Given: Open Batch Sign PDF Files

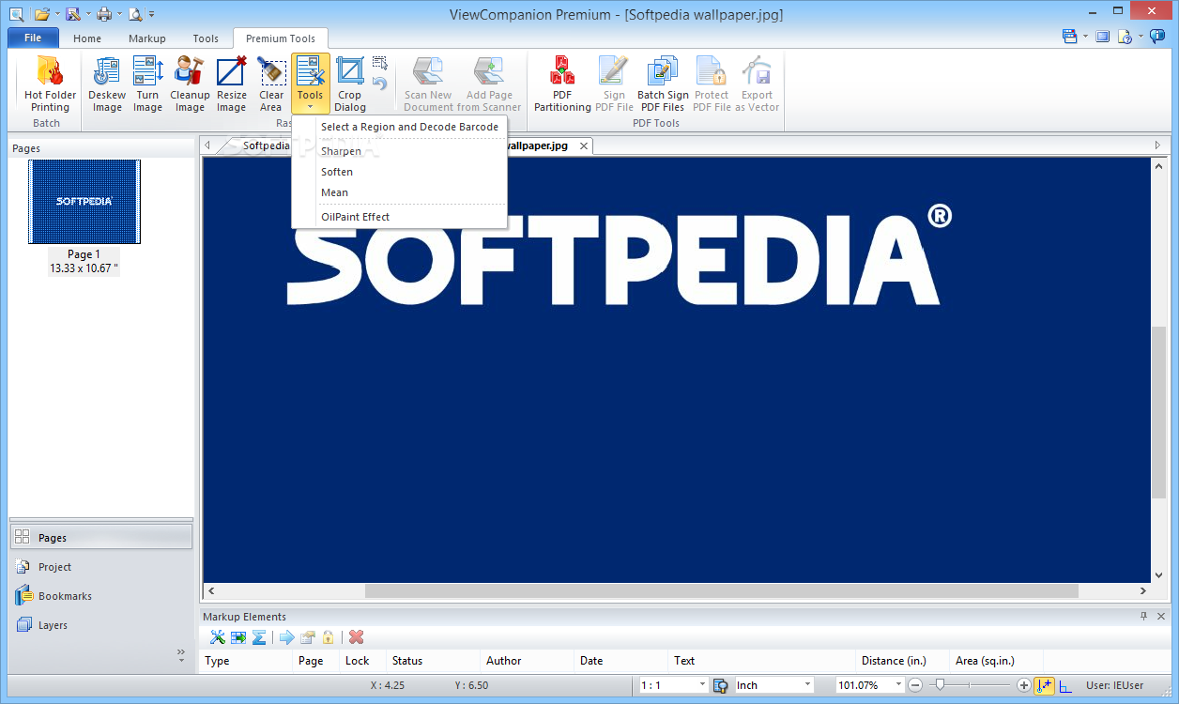Looking at the screenshot, I should pyautogui.click(x=663, y=85).
